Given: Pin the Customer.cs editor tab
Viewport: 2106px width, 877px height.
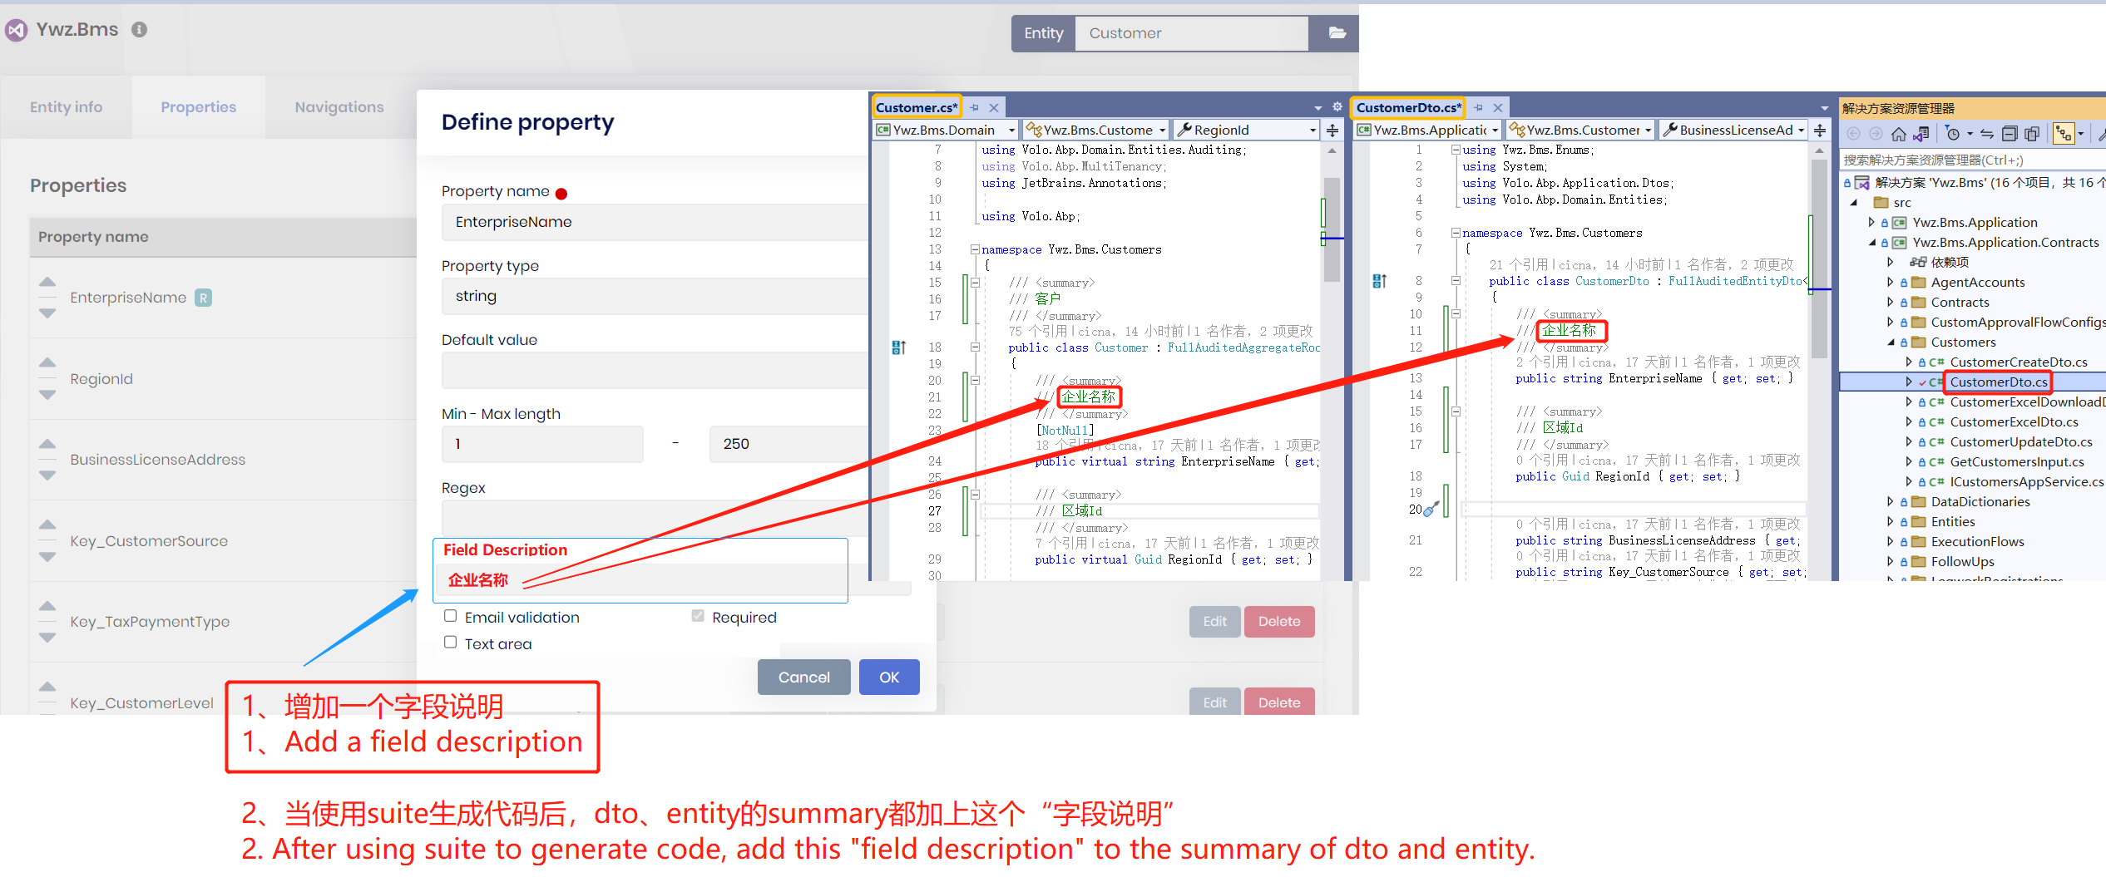Looking at the screenshot, I should (x=975, y=108).
